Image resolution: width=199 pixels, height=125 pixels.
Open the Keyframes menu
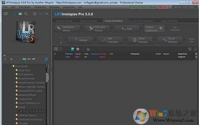coord(40,7)
